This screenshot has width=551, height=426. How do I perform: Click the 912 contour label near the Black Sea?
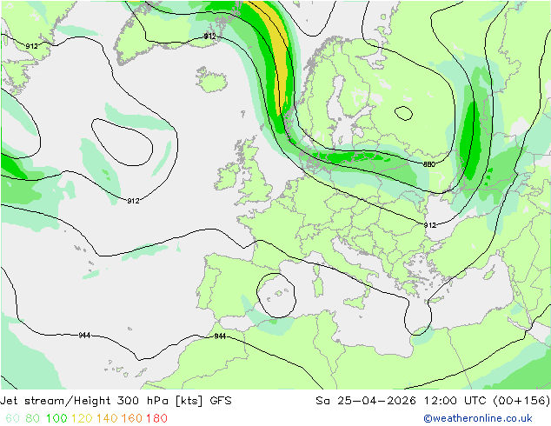(x=430, y=225)
